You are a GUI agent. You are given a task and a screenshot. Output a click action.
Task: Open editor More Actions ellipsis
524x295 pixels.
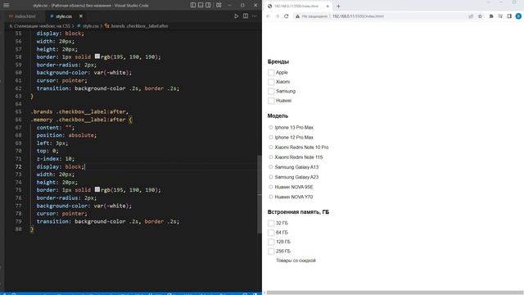click(x=255, y=16)
